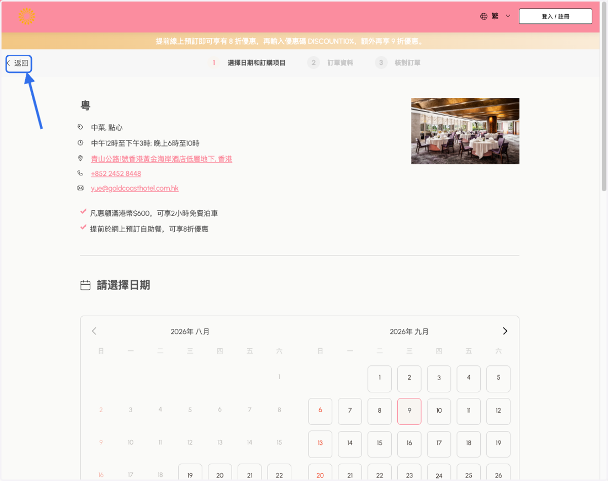
Task: Click the globe language icon
Action: coord(483,16)
